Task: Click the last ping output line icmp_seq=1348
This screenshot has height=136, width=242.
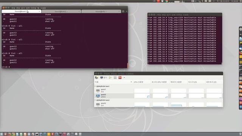Action: (x=181, y=61)
